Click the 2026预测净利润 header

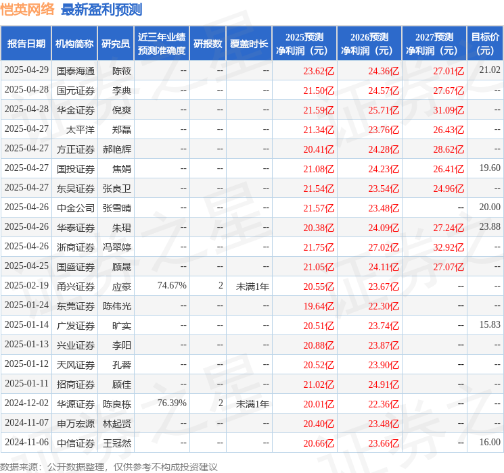tap(369, 44)
